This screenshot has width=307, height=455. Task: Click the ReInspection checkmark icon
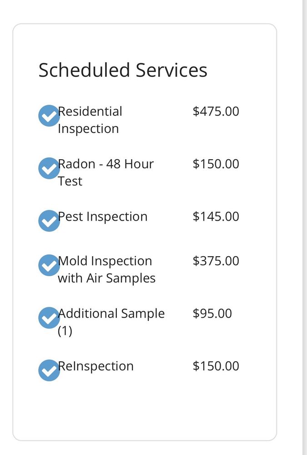[x=49, y=370]
